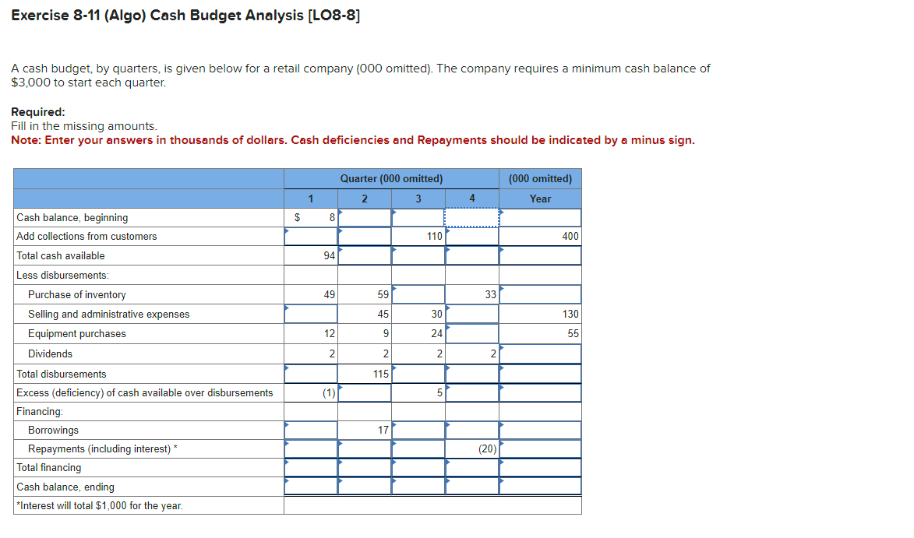
Task: Select the Year cash balance ending cell
Action: (540, 485)
